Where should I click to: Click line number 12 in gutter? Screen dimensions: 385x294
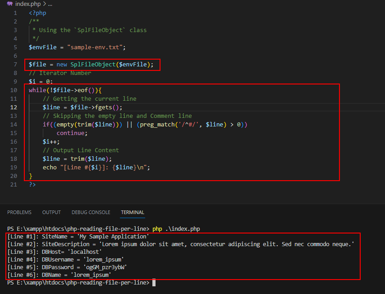[14, 107]
